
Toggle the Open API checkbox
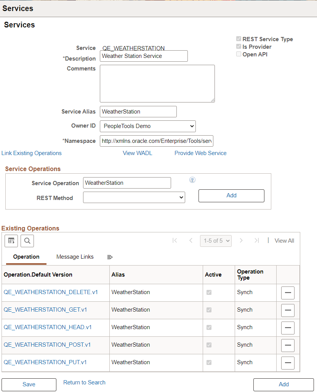(x=239, y=54)
